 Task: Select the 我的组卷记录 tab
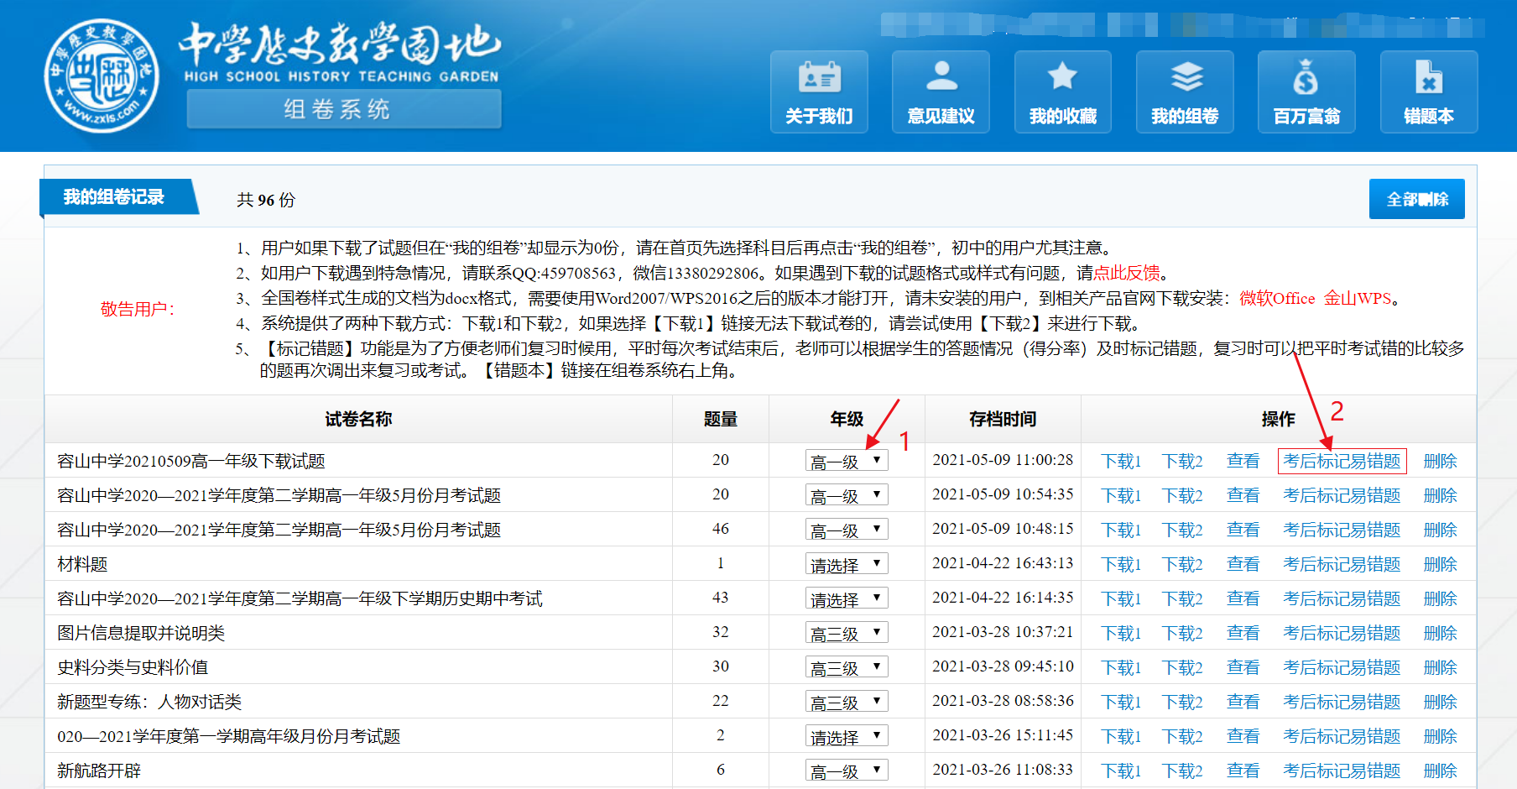[x=115, y=197]
